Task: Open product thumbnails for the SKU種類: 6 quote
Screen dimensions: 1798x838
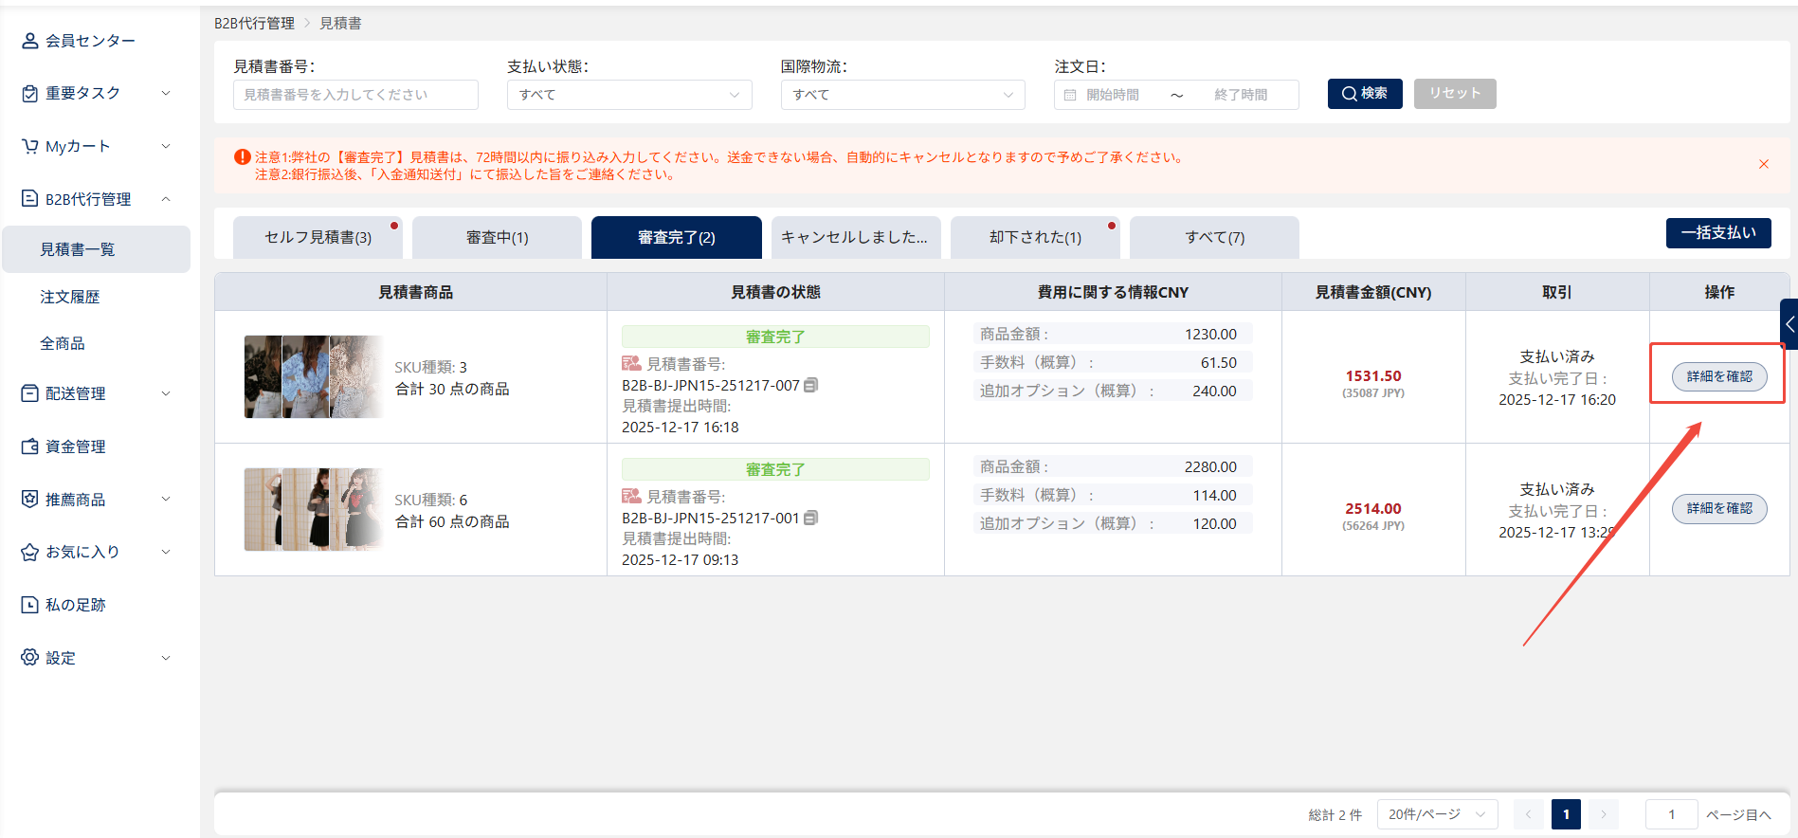Action: point(314,509)
